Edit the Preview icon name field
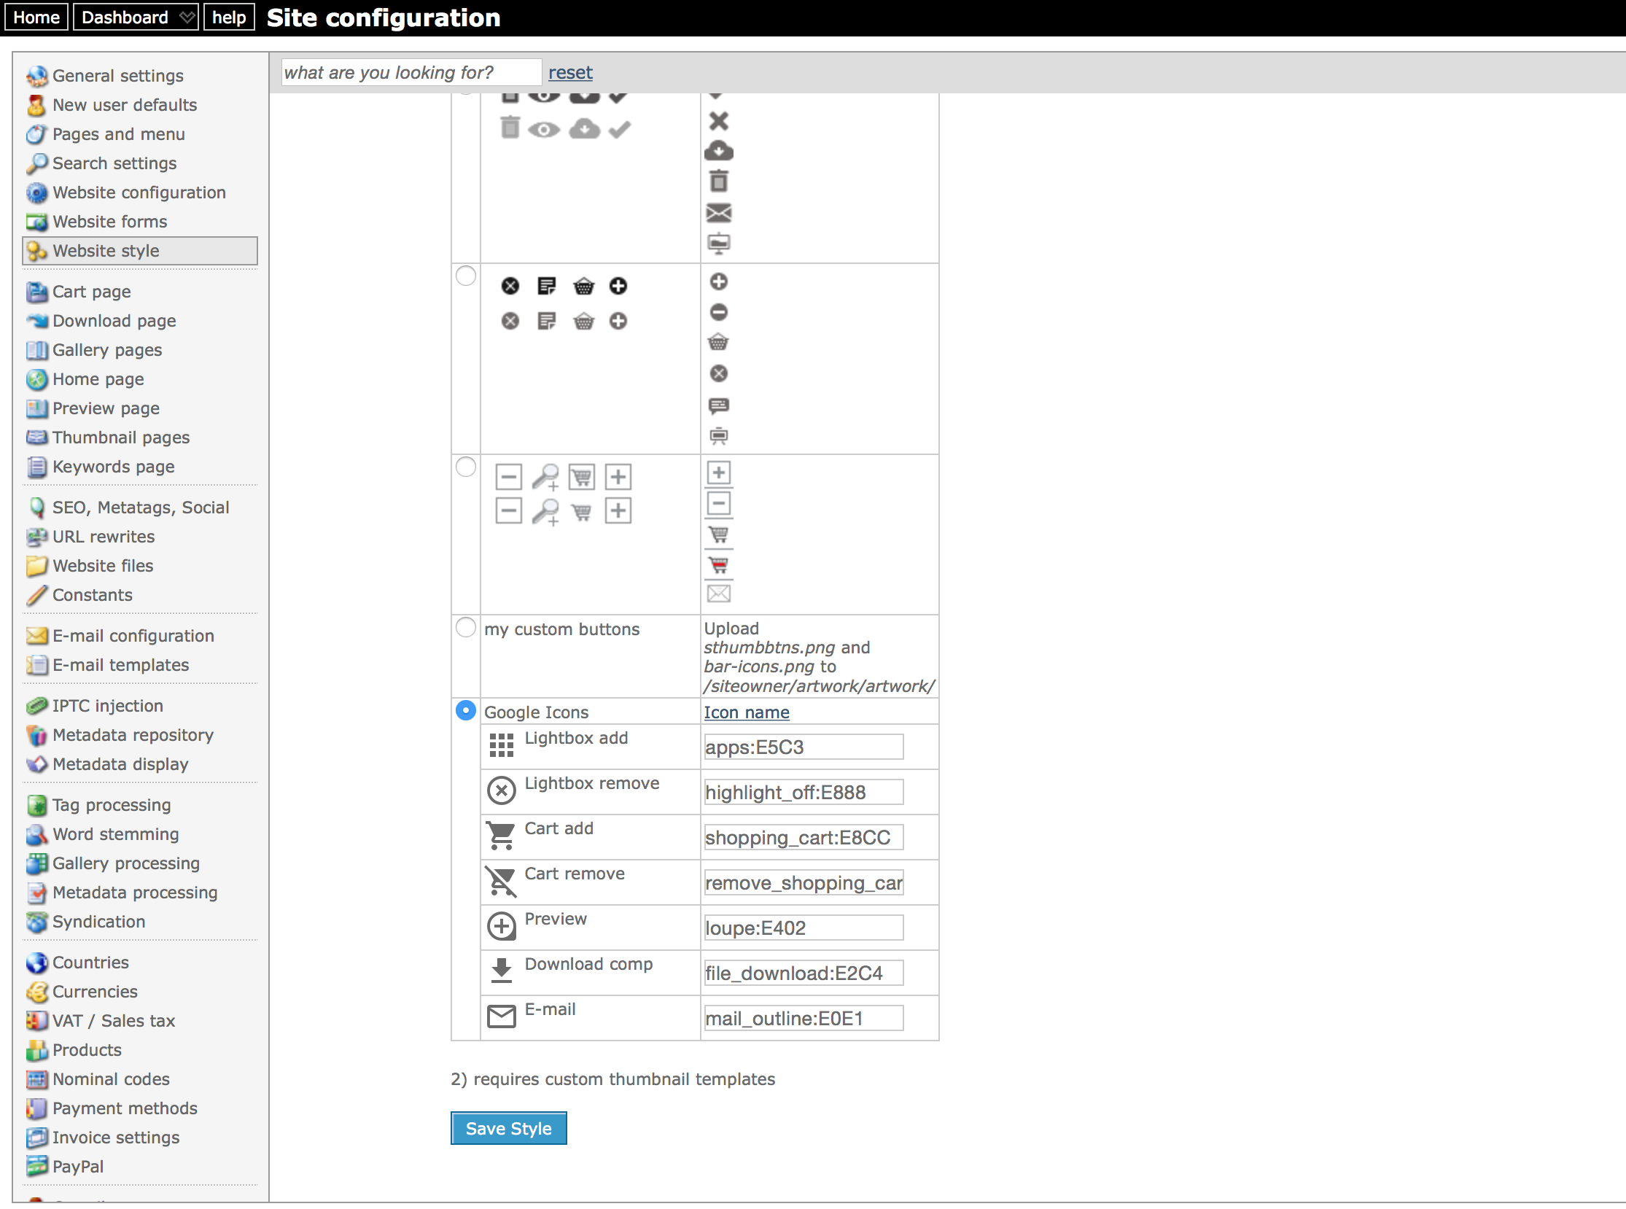This screenshot has width=1626, height=1209. click(804, 928)
